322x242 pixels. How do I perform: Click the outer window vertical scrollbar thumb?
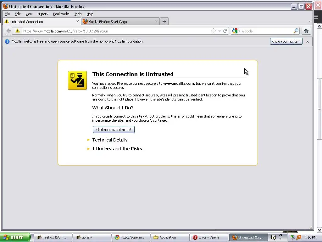coord(319,109)
